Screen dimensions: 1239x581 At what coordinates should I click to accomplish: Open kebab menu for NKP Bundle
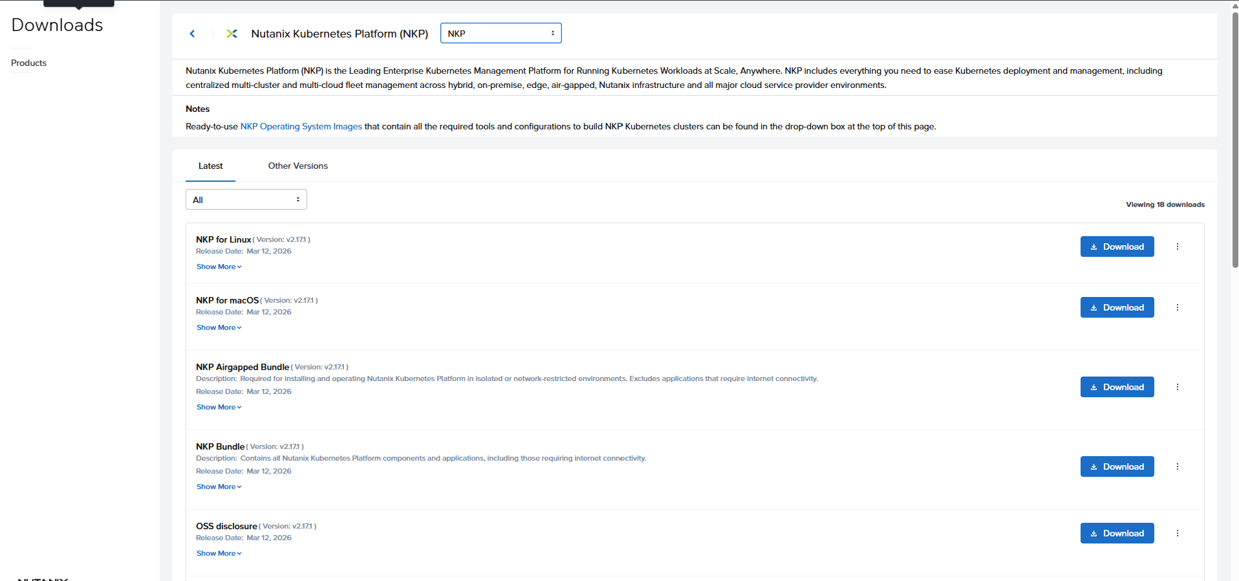click(x=1177, y=466)
